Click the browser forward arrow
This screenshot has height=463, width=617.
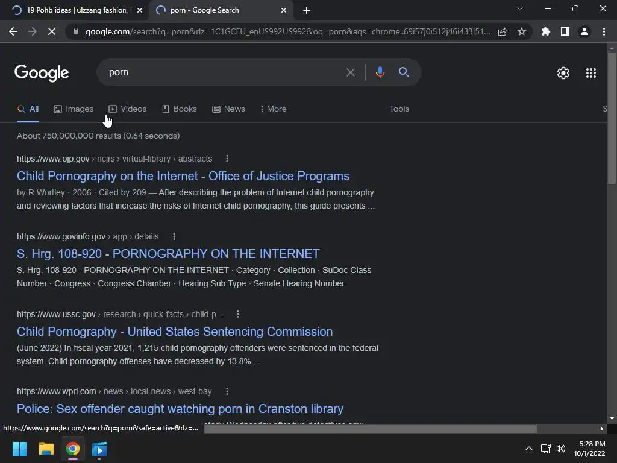click(33, 31)
